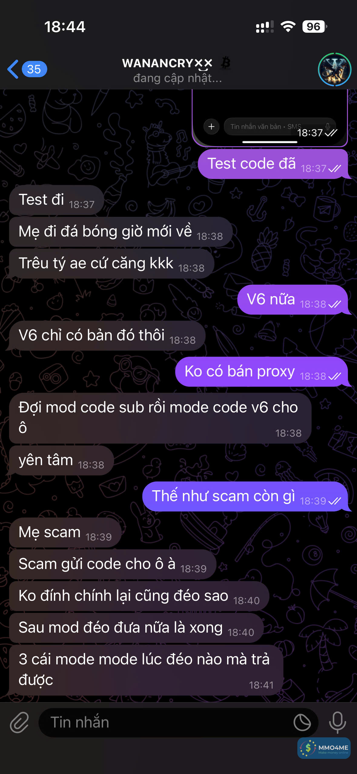Tap the paperclip attachment icon
This screenshot has height=774, width=357.
click(19, 723)
